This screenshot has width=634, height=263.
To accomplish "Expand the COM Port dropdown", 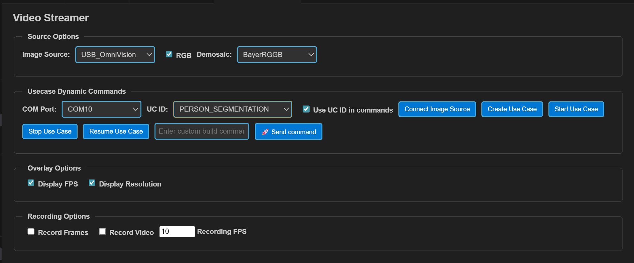I will click(x=102, y=109).
